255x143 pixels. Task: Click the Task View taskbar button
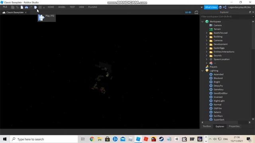(x=83, y=139)
